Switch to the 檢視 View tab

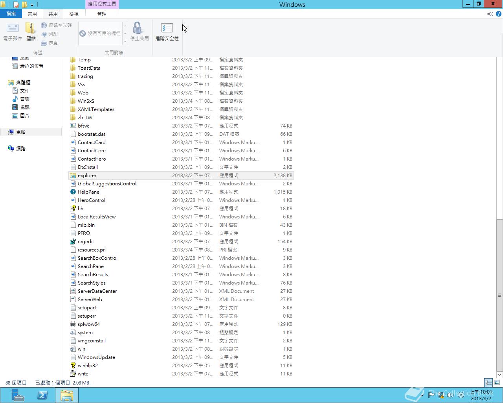pyautogui.click(x=74, y=14)
